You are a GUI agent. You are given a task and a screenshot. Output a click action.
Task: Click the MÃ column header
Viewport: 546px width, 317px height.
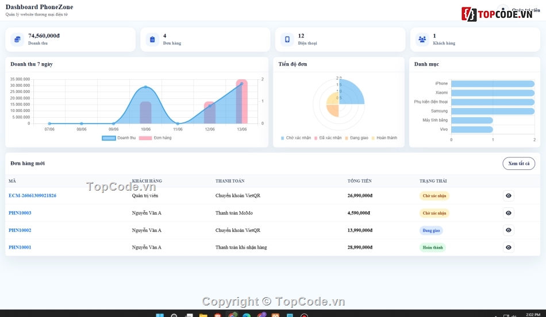12,181
